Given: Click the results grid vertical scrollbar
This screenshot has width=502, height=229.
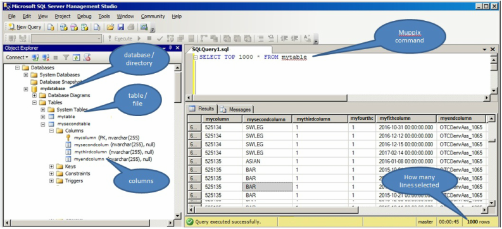Looking at the screenshot, I should pyautogui.click(x=491, y=160).
